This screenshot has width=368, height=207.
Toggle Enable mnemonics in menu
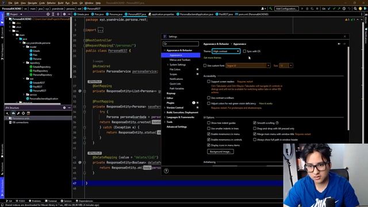[209, 134]
